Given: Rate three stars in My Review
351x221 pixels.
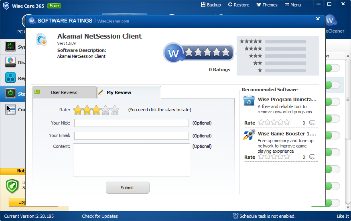Looking at the screenshot, I should coord(96,110).
